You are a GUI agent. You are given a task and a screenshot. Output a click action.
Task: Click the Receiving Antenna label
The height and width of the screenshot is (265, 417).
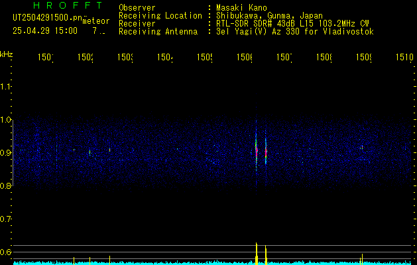(158, 32)
